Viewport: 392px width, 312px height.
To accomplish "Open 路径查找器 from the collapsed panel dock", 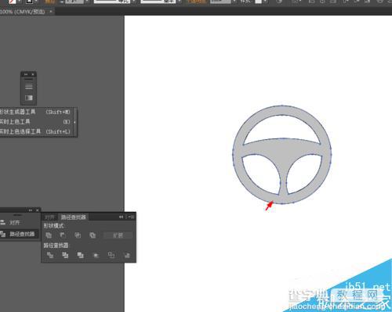I will coord(20,234).
